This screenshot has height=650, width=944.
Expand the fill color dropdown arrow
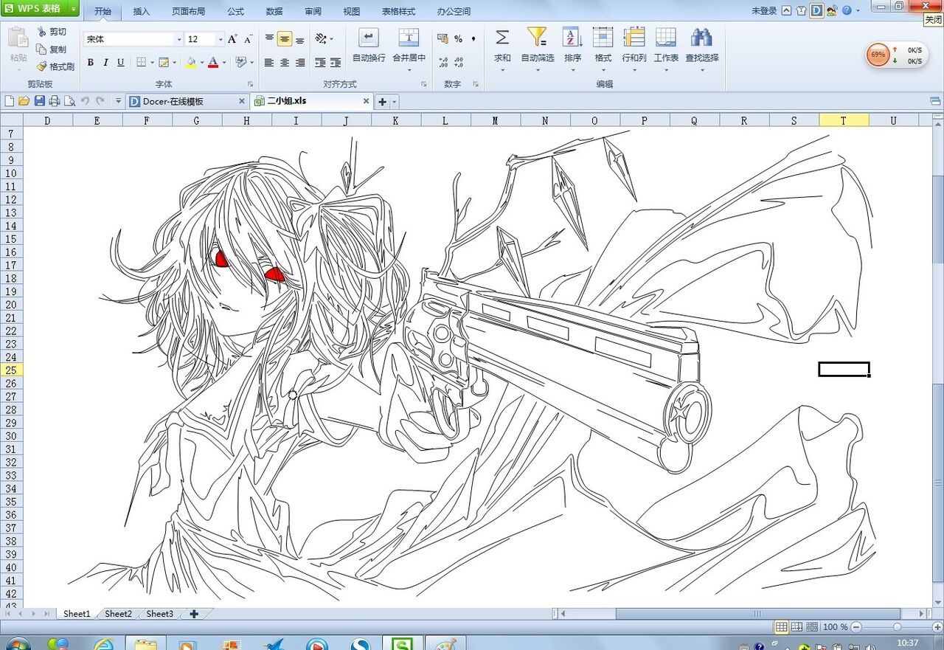pos(202,63)
